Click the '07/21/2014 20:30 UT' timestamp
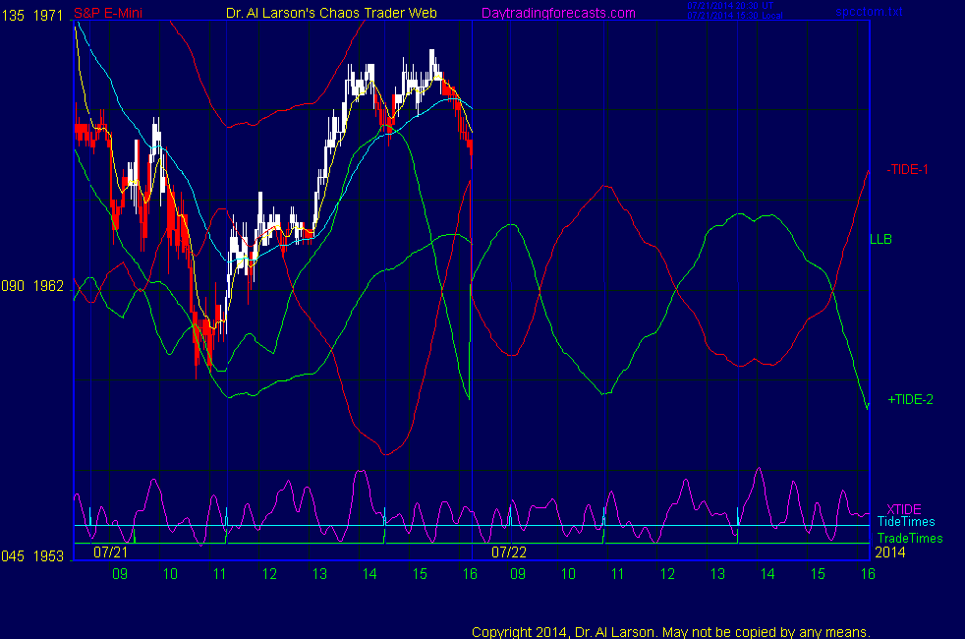The height and width of the screenshot is (639, 965). point(730,6)
